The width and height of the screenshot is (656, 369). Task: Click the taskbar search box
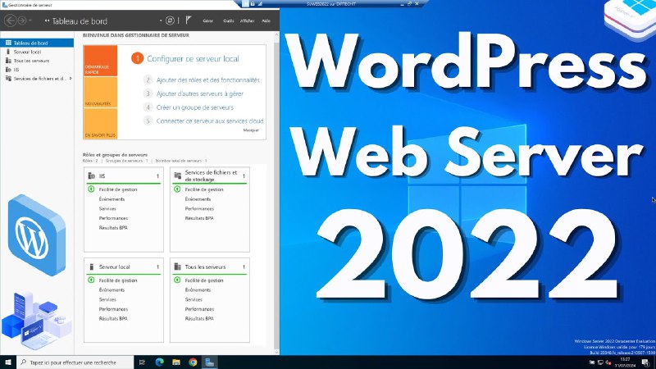pos(75,362)
